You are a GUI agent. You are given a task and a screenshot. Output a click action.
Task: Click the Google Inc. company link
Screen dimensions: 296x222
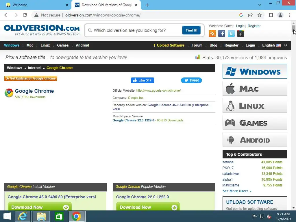tap(136, 98)
